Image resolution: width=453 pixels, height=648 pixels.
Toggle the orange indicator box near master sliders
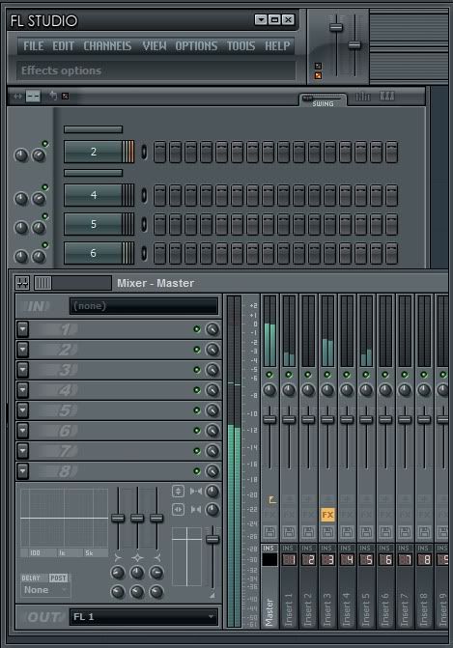[x=318, y=75]
